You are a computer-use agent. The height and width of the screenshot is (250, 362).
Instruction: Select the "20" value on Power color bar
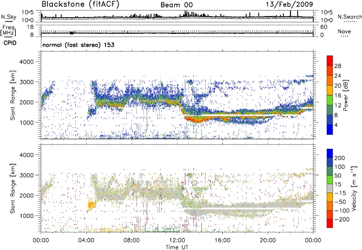click(x=338, y=86)
